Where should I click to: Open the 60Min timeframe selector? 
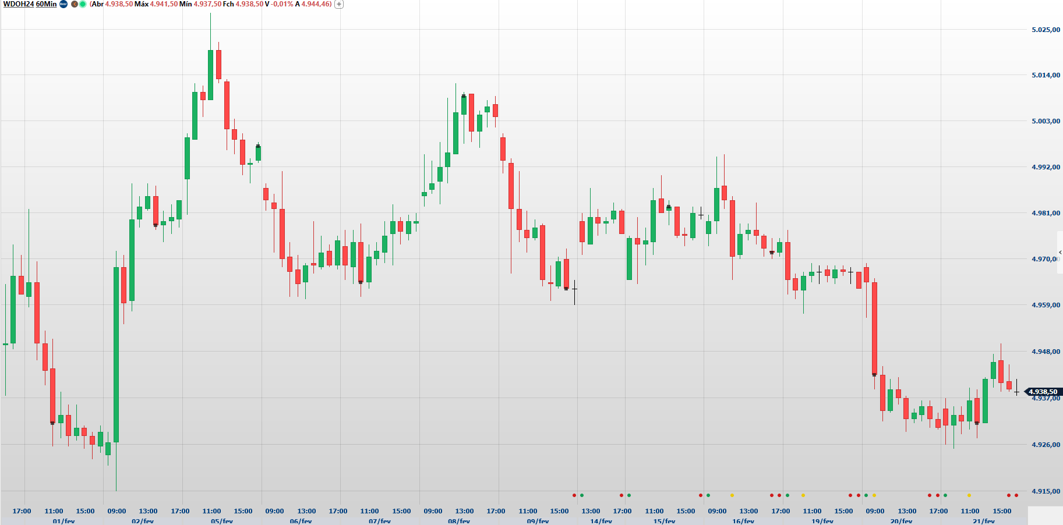(x=47, y=4)
